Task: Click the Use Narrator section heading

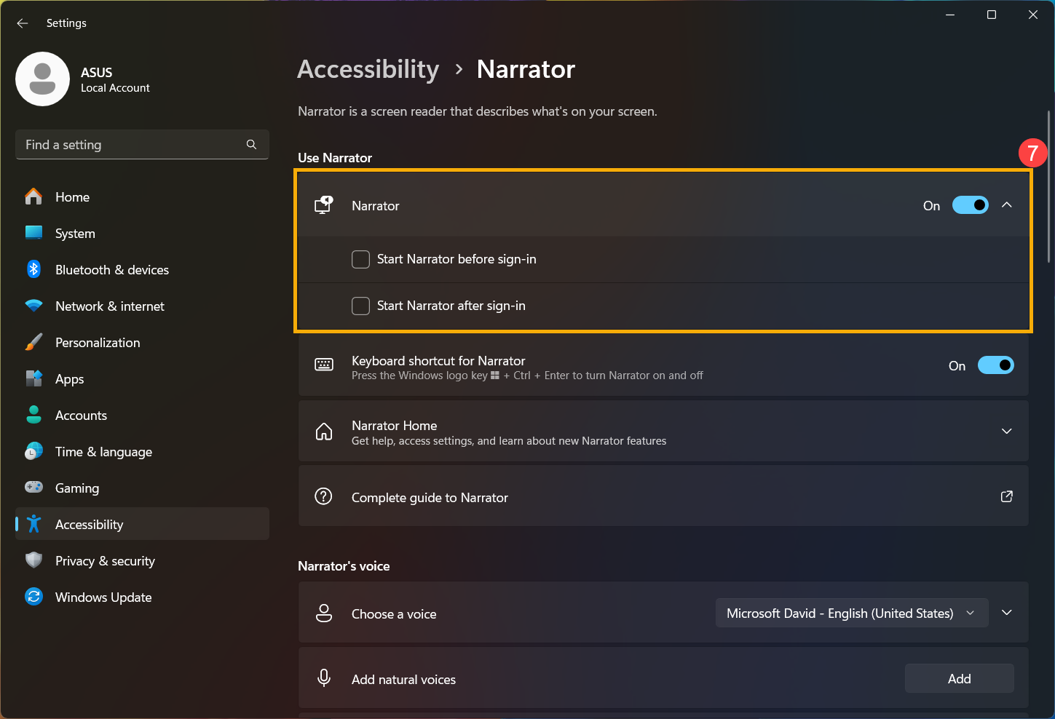Action: pyautogui.click(x=335, y=157)
